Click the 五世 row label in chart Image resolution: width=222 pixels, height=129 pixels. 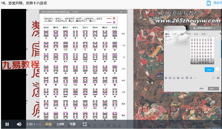click(x=123, y=92)
